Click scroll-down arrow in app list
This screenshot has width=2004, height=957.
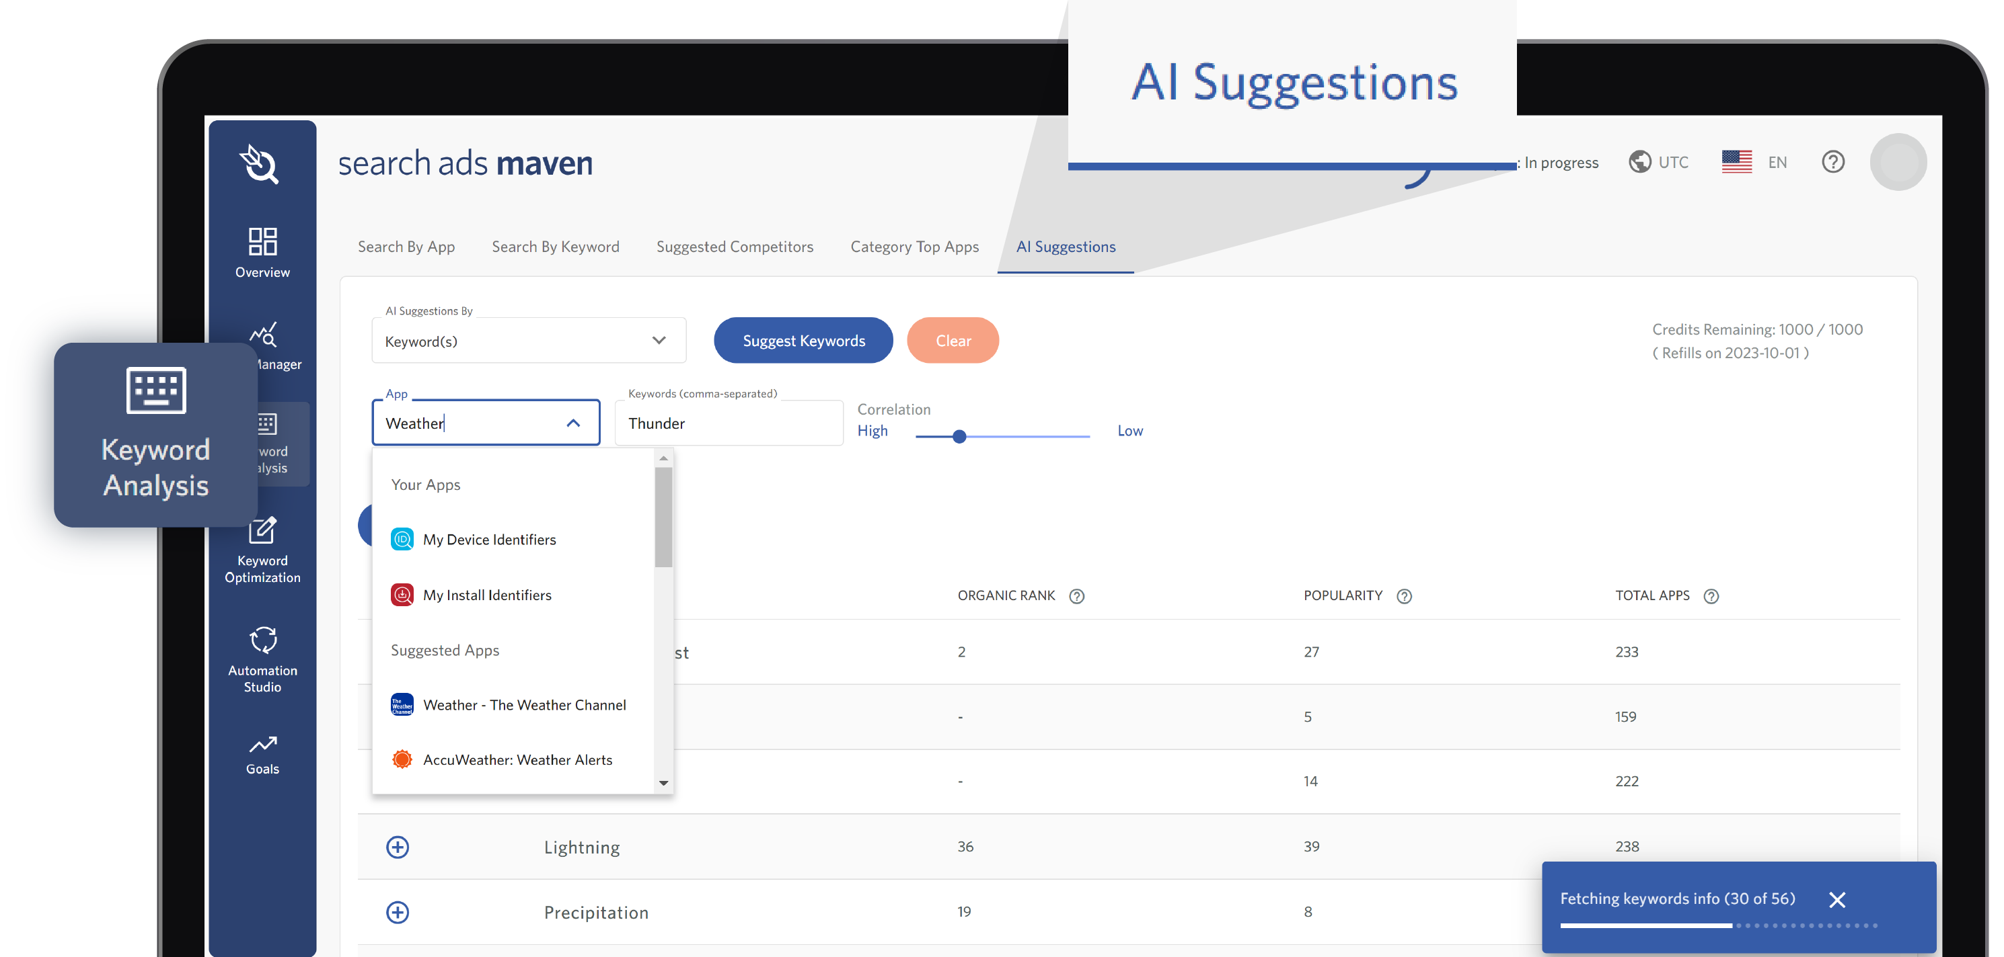pyautogui.click(x=663, y=783)
